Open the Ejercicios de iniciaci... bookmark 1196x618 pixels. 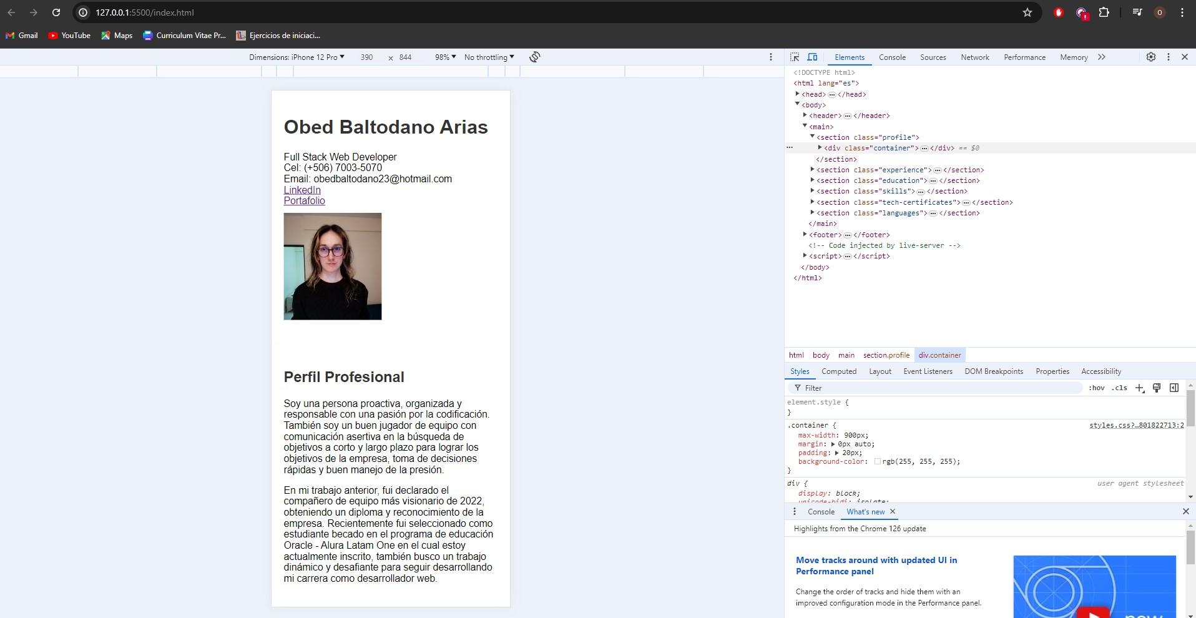coord(278,36)
